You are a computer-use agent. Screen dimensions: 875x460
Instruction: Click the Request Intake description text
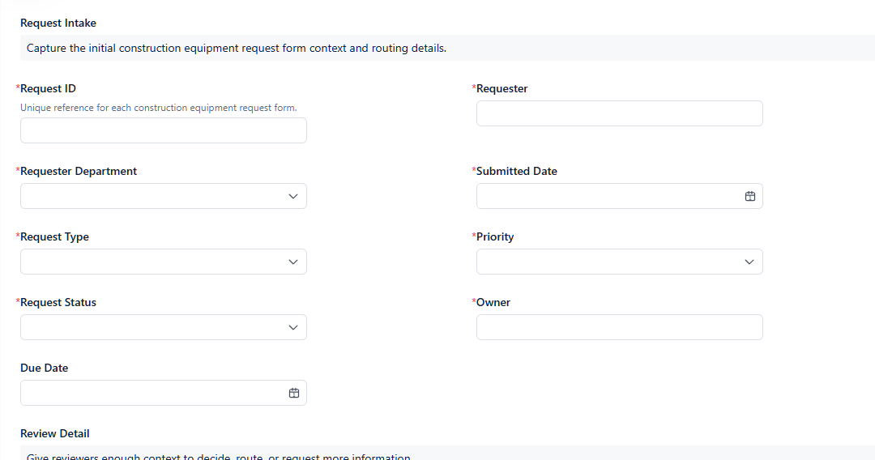[x=237, y=48]
